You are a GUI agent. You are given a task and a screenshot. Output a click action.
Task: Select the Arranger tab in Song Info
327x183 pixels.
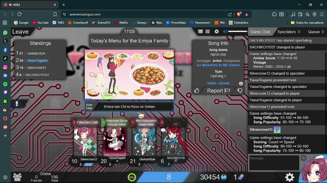click(x=203, y=61)
